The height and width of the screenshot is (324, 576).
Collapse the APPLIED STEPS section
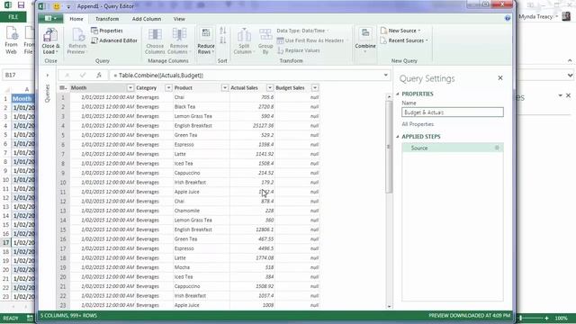(398, 137)
